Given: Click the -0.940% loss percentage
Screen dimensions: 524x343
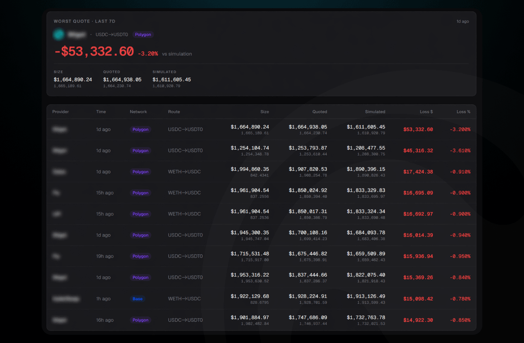Looking at the screenshot, I should point(460,235).
